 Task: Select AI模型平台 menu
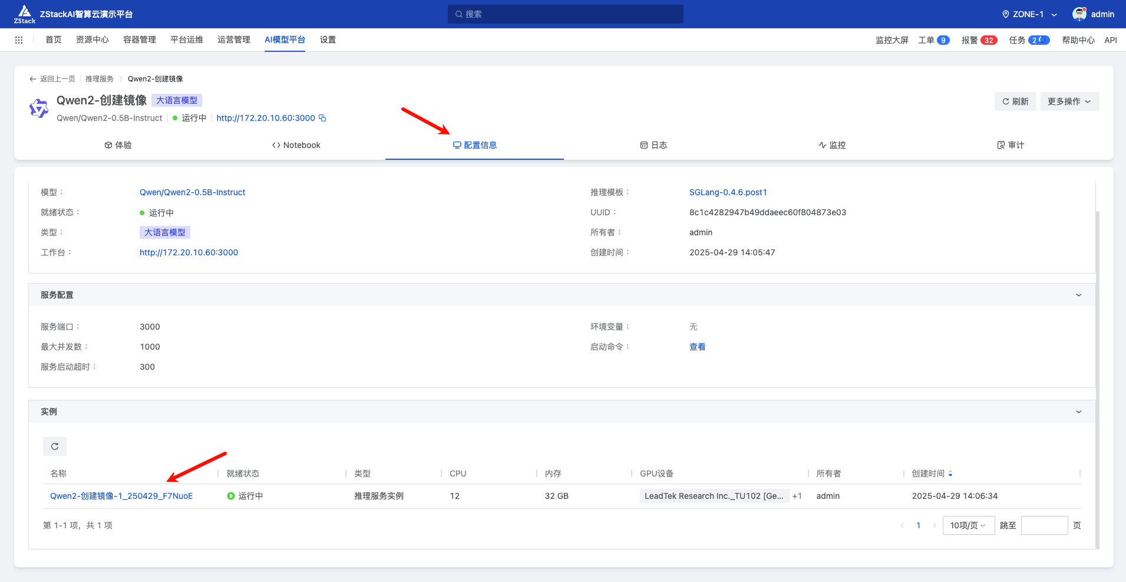point(285,40)
